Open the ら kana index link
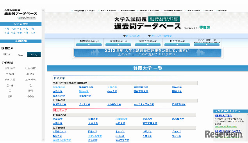The height and width of the screenshot is (143, 248). click(x=26, y=33)
